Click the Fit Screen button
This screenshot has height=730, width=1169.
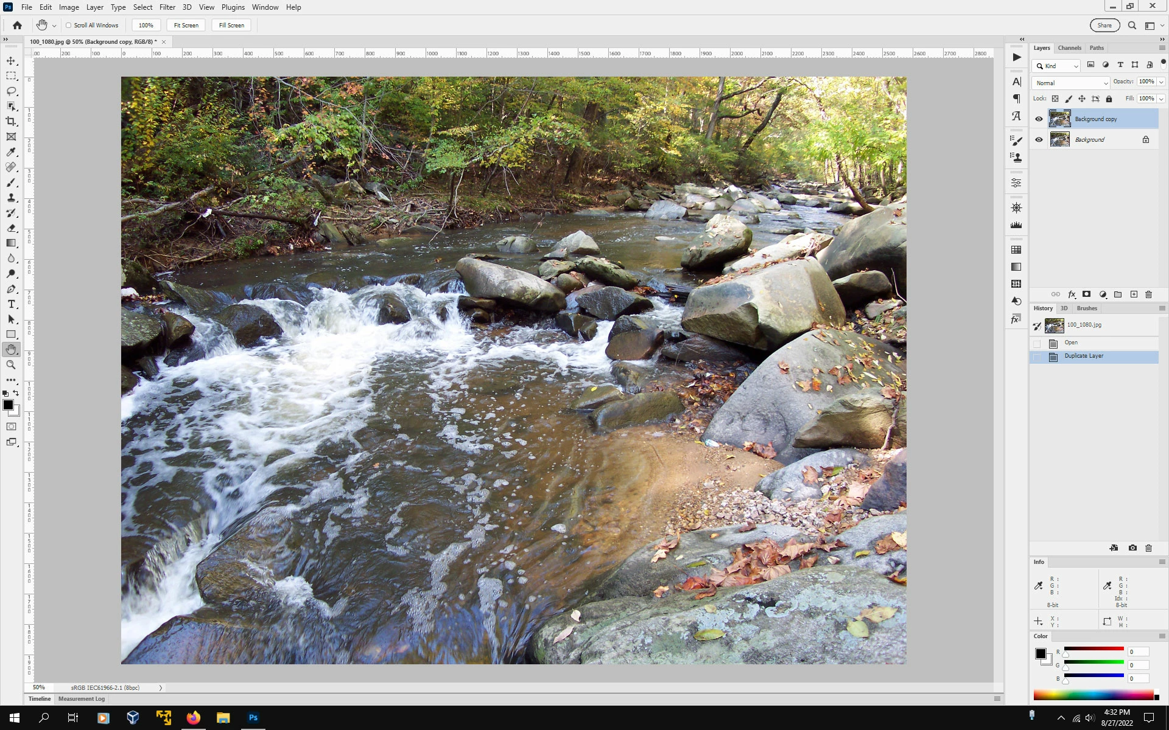(x=186, y=26)
